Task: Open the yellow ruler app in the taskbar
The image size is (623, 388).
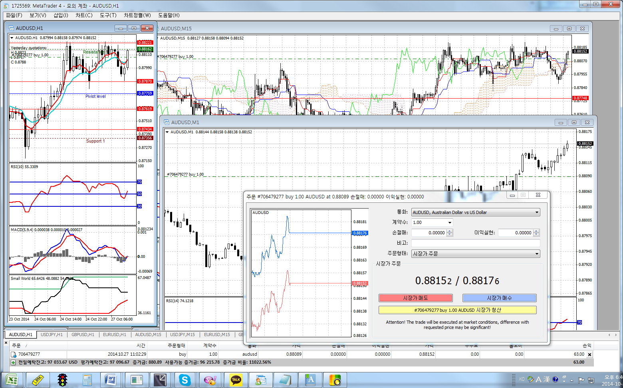Action: click(x=38, y=380)
